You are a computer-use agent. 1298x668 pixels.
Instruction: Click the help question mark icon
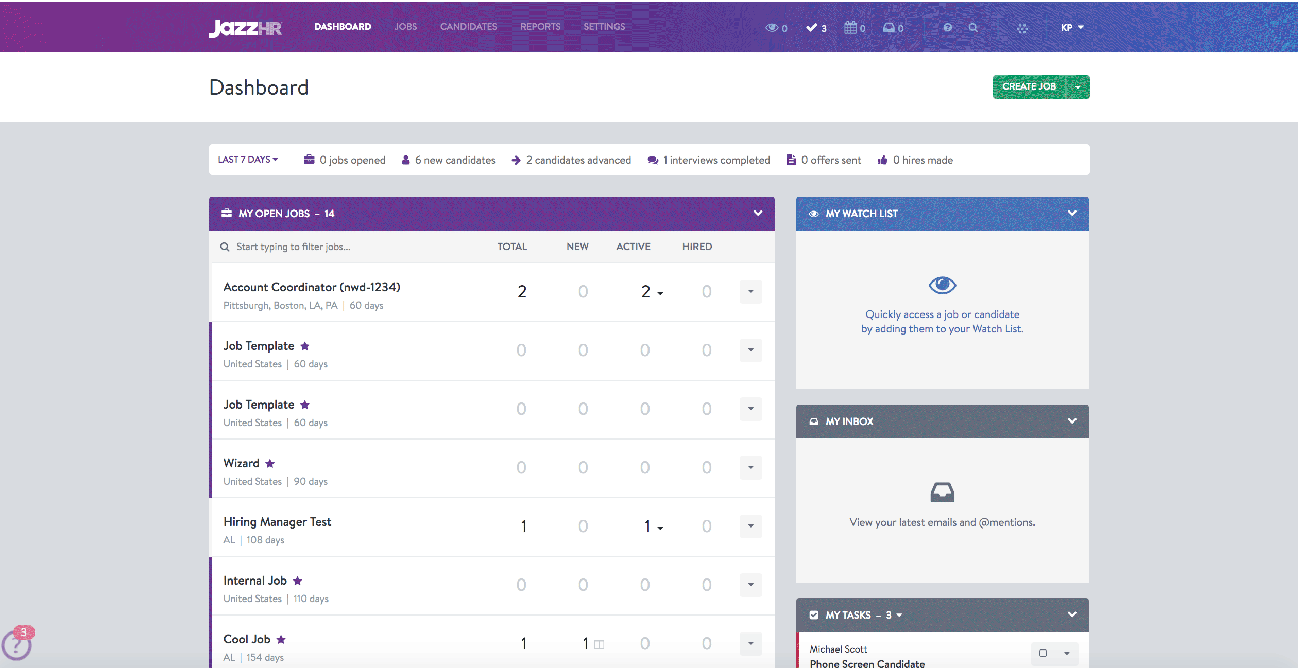pos(947,28)
